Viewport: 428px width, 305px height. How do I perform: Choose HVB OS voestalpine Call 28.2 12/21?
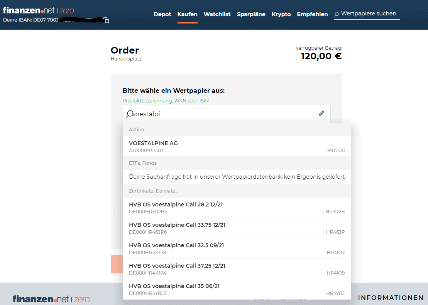click(237, 208)
